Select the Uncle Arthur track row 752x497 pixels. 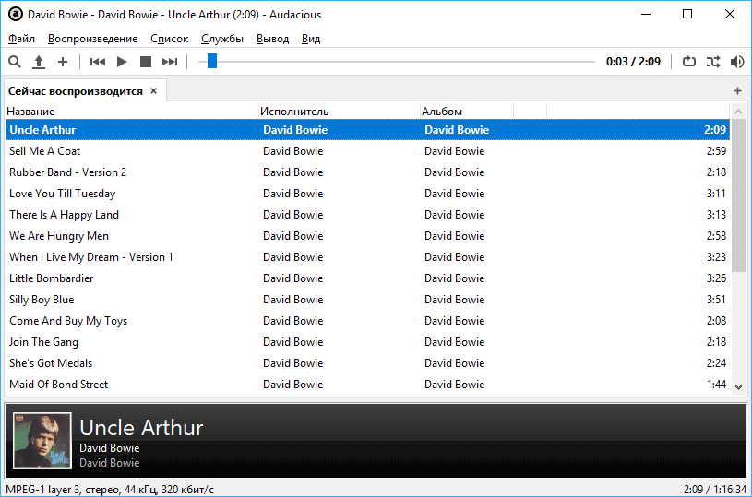tap(367, 130)
